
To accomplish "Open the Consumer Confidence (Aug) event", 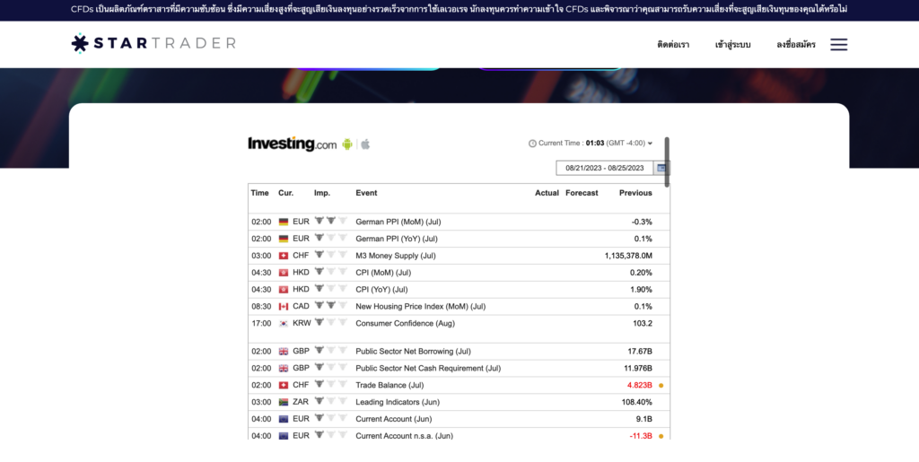I will coord(405,324).
